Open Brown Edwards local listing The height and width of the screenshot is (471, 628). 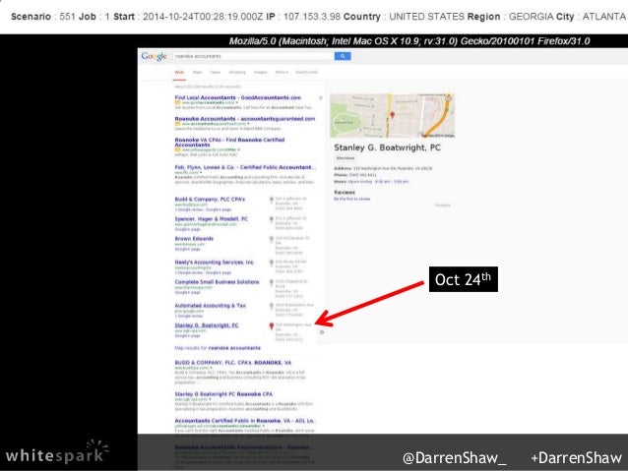[194, 239]
